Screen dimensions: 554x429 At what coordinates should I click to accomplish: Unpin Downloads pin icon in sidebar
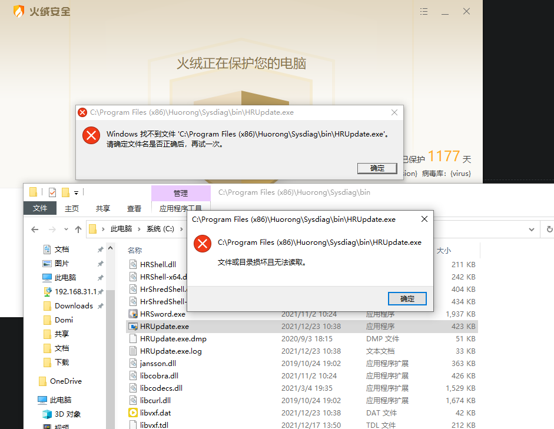100,306
